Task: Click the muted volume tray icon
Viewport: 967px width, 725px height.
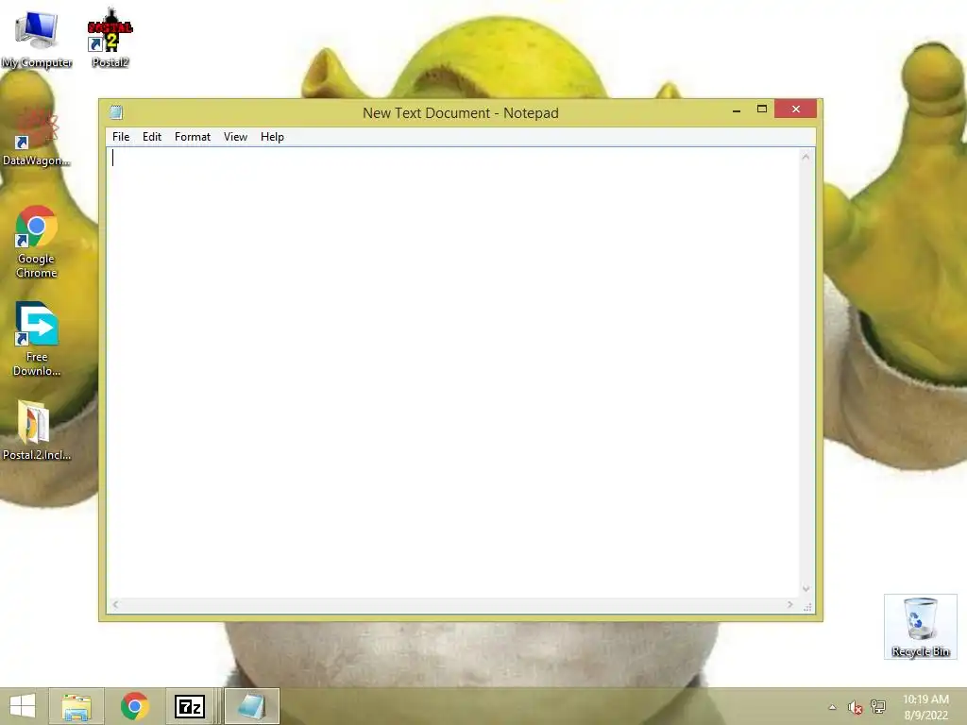Action: (x=855, y=707)
